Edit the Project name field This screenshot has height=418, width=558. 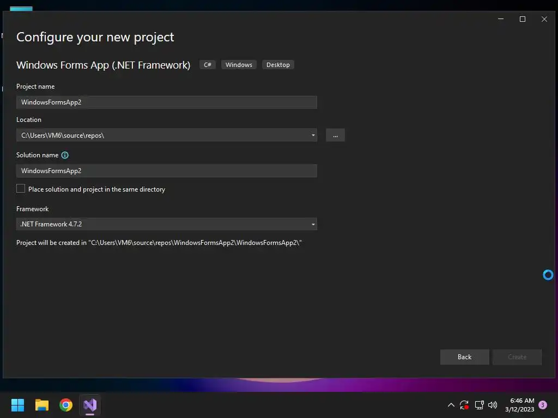(167, 102)
